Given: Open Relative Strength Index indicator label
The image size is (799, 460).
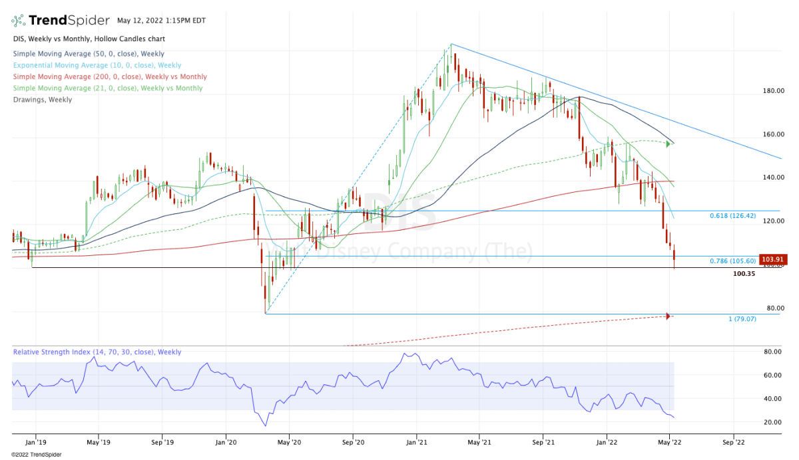Looking at the screenshot, I should 97,352.
